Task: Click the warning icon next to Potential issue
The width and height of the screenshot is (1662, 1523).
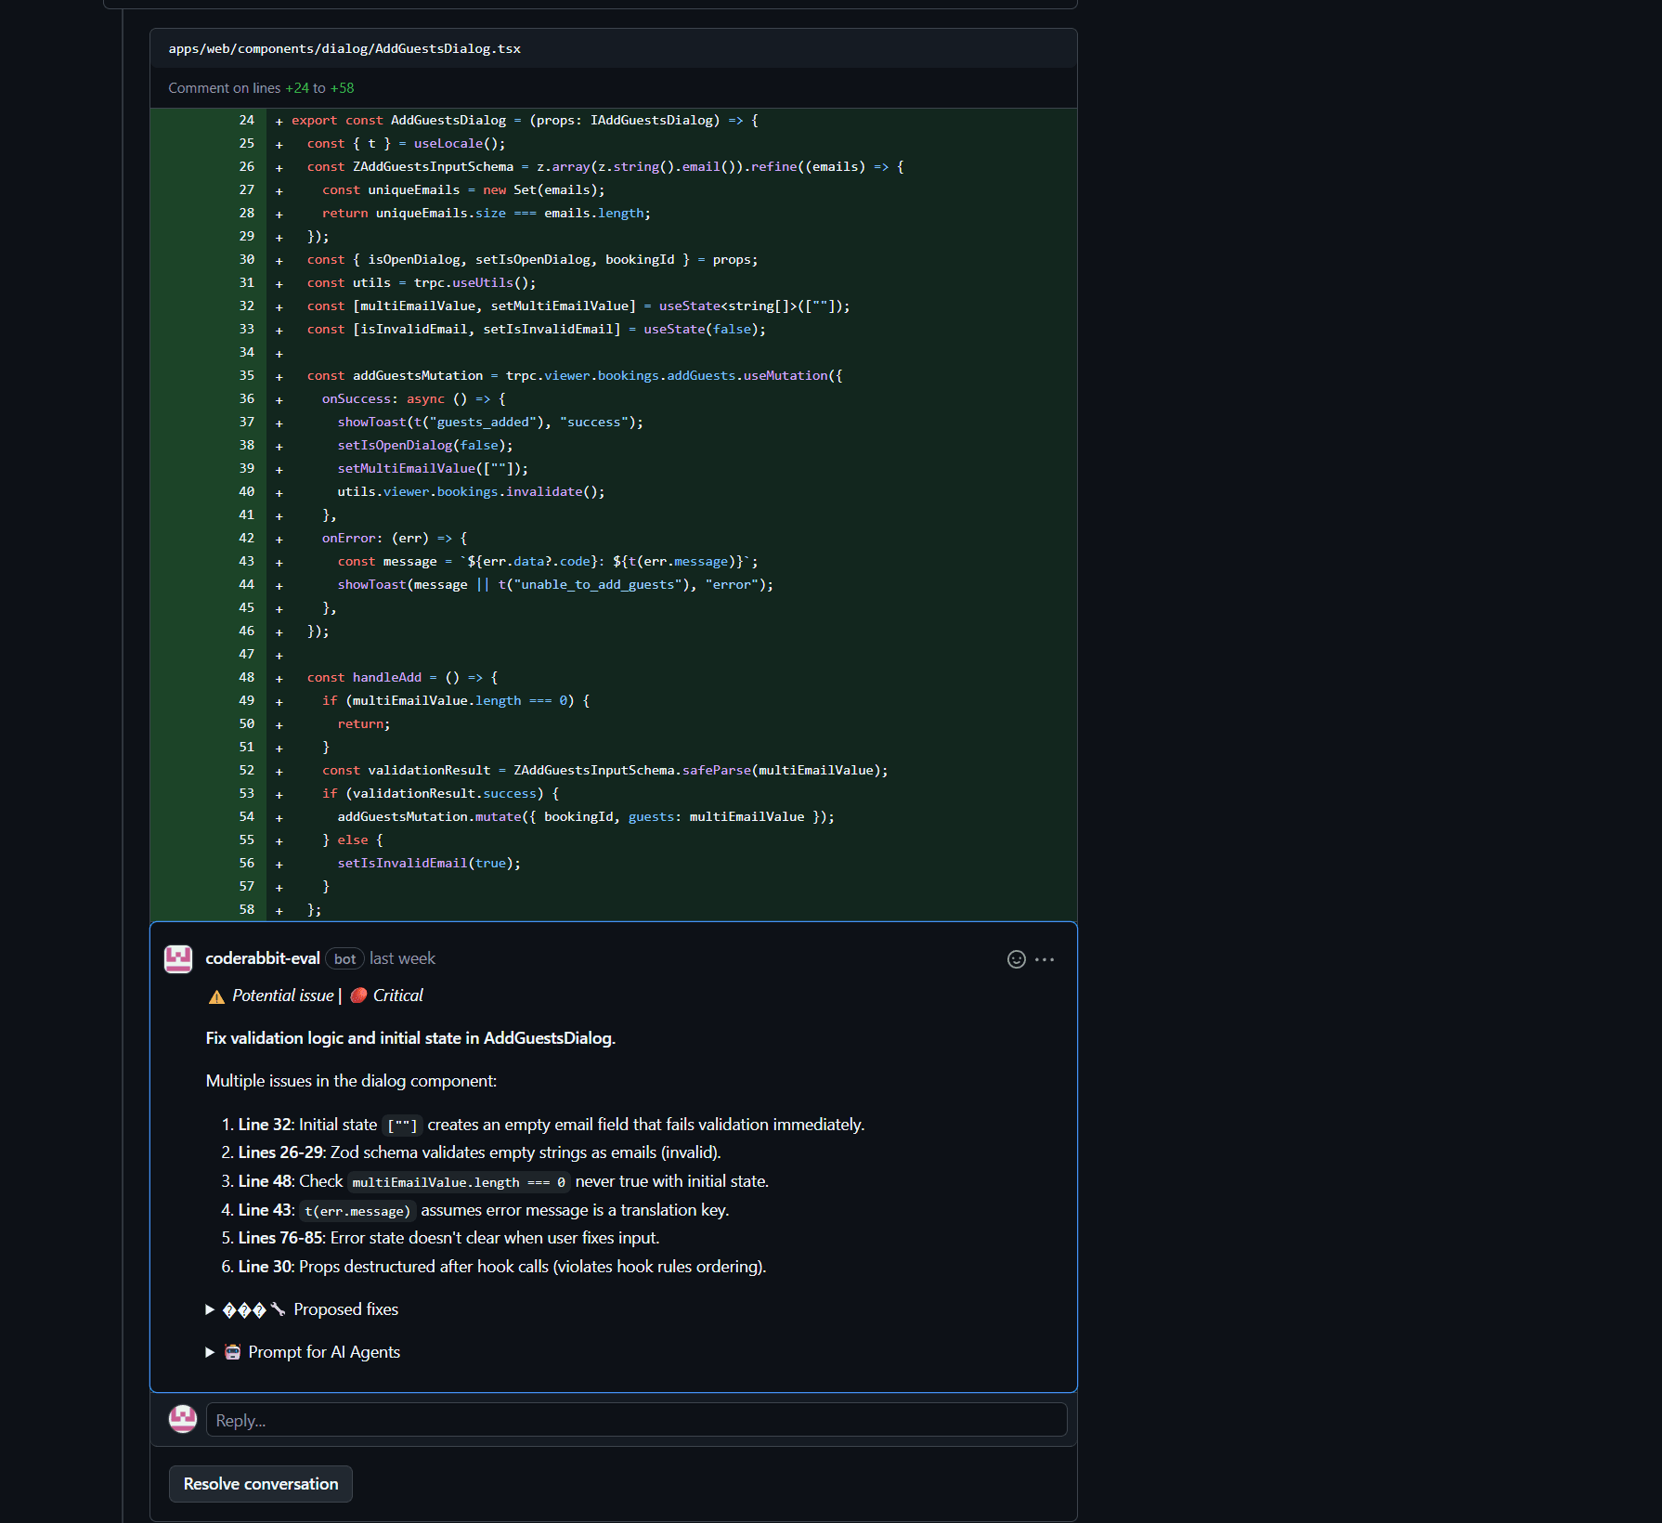Action: point(216,996)
